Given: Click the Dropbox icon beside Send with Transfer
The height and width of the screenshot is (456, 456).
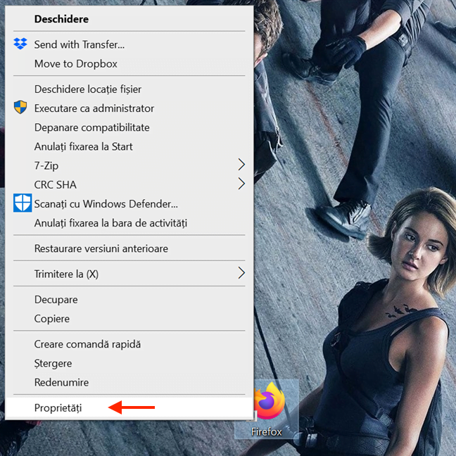Looking at the screenshot, I should (x=20, y=44).
